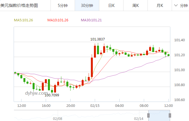This screenshot has height=121, width=189.
Task: Click the 20:00 time axis label
Action: (x=71, y=106)
